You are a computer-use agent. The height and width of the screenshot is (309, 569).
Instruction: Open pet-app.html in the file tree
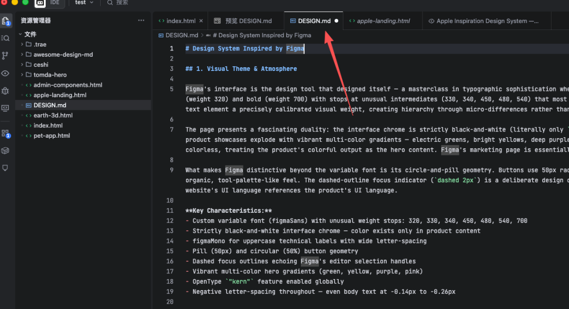tap(52, 136)
